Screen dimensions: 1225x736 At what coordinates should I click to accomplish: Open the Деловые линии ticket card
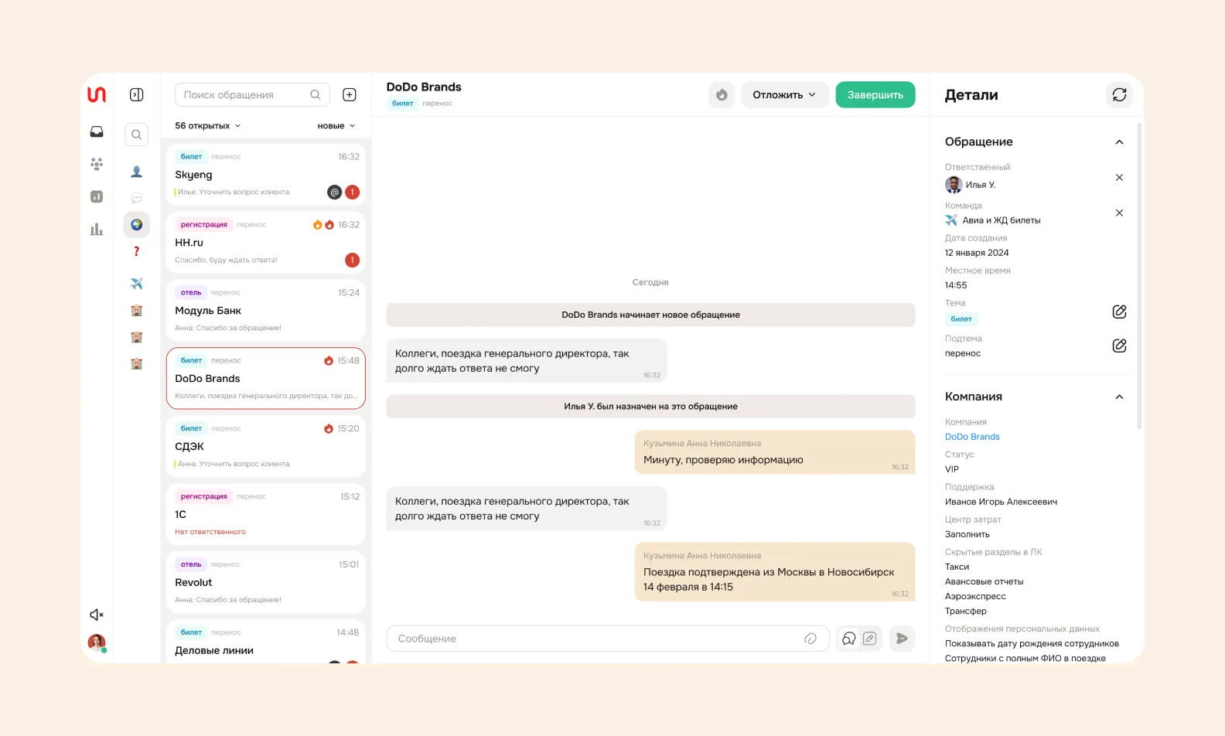[266, 642]
